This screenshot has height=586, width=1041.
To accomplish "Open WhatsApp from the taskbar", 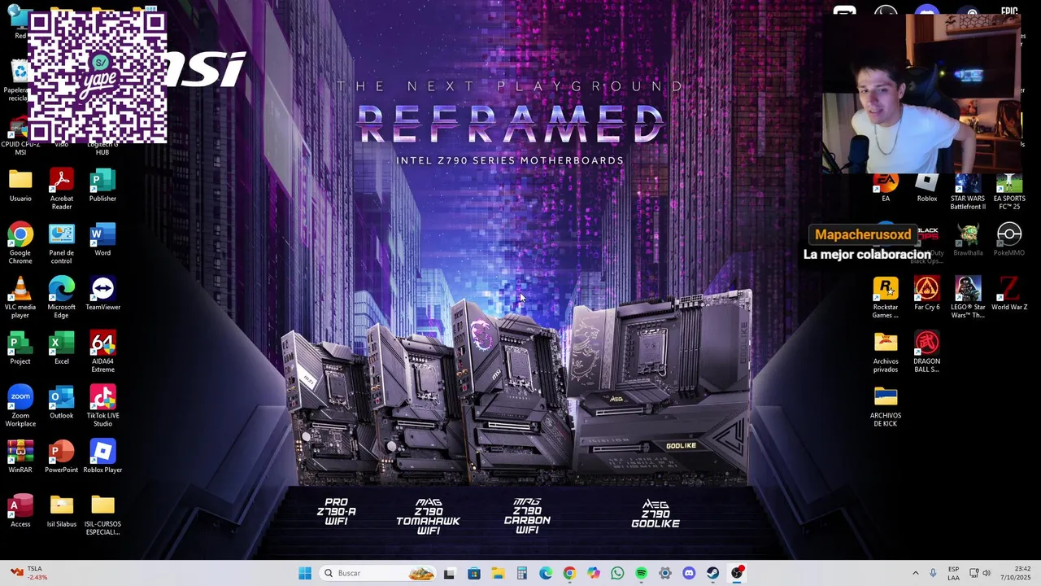I will (617, 573).
